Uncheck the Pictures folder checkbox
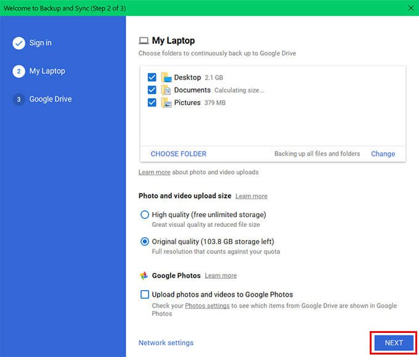419x357 pixels. (x=152, y=102)
